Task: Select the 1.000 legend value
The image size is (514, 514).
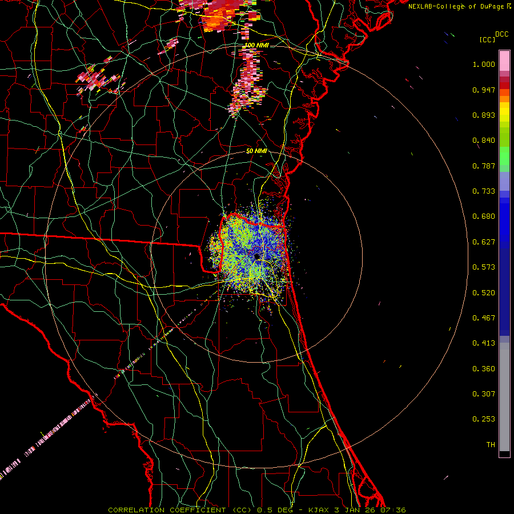Action: (x=484, y=64)
